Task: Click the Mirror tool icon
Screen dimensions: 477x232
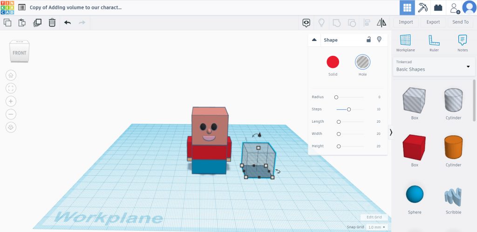Action: 382,22
